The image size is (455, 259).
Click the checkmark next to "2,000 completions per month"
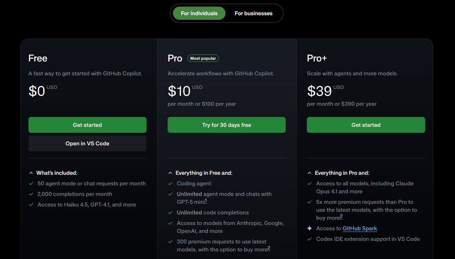(31, 194)
